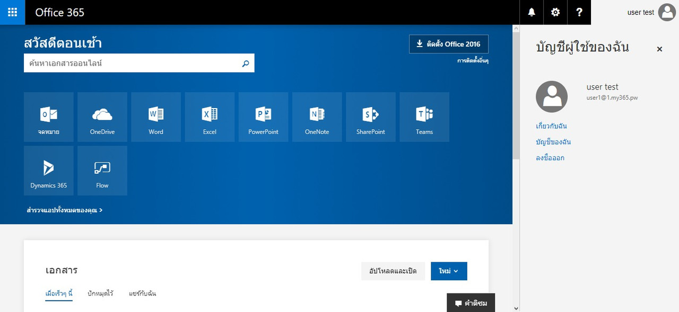Click the บัญชีผู้ใช้ของฉัน panel heading
The height and width of the screenshot is (312, 679).
point(582,47)
